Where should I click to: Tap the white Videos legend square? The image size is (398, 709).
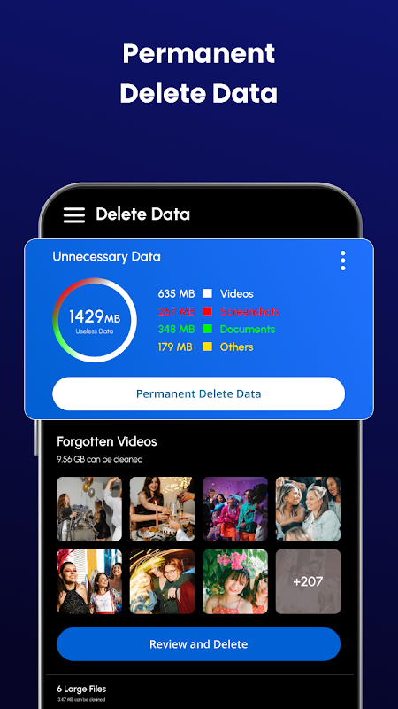point(208,294)
